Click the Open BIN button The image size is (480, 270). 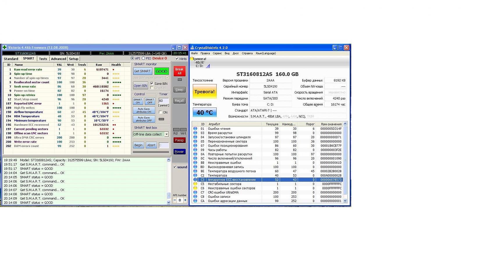coord(141,86)
